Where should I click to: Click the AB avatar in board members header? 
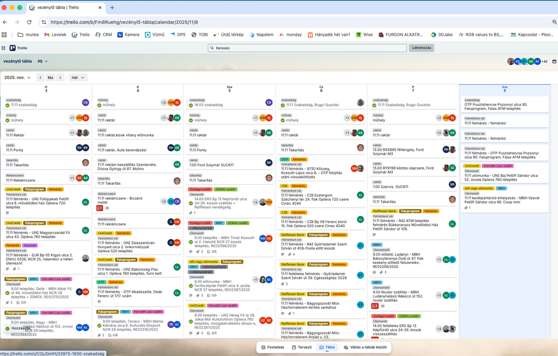click(531, 61)
